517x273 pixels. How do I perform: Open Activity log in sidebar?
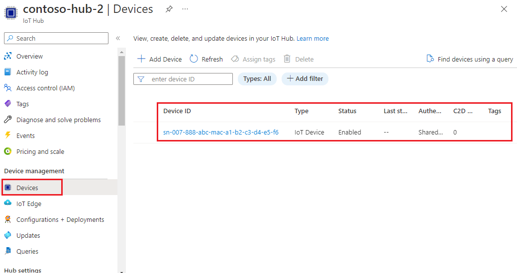pos(32,72)
